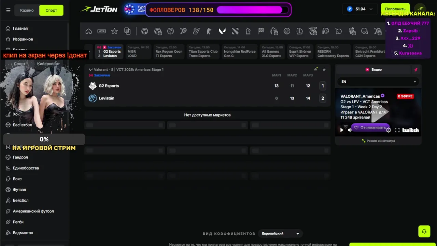This screenshot has height=246, width=437.
Task: Select ice hockey stick icon
Action: [x=196, y=31]
